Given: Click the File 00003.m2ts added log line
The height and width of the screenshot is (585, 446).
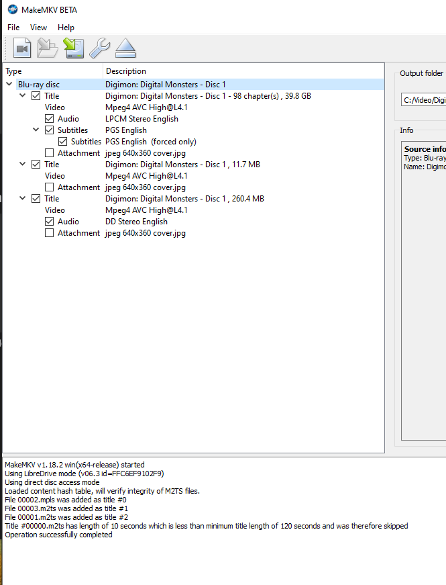Looking at the screenshot, I should pos(66,508).
